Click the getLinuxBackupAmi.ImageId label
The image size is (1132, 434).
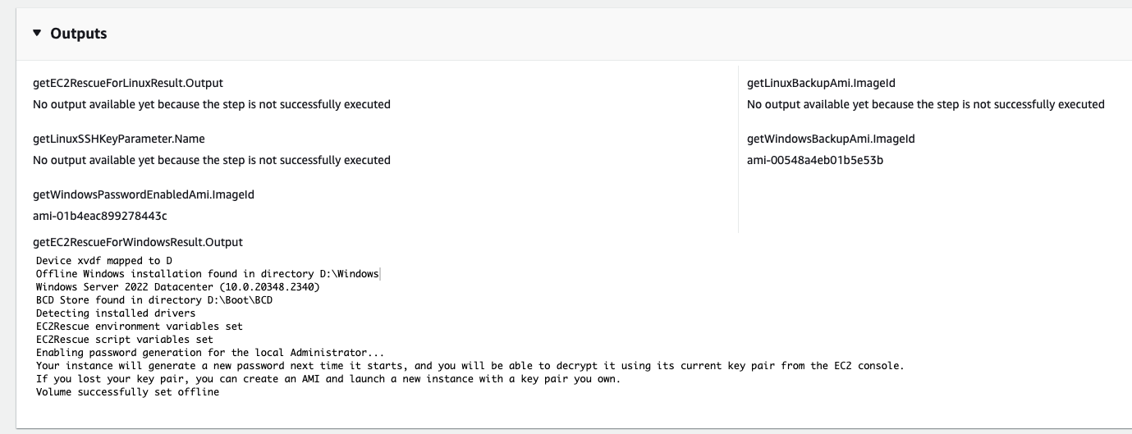point(827,83)
